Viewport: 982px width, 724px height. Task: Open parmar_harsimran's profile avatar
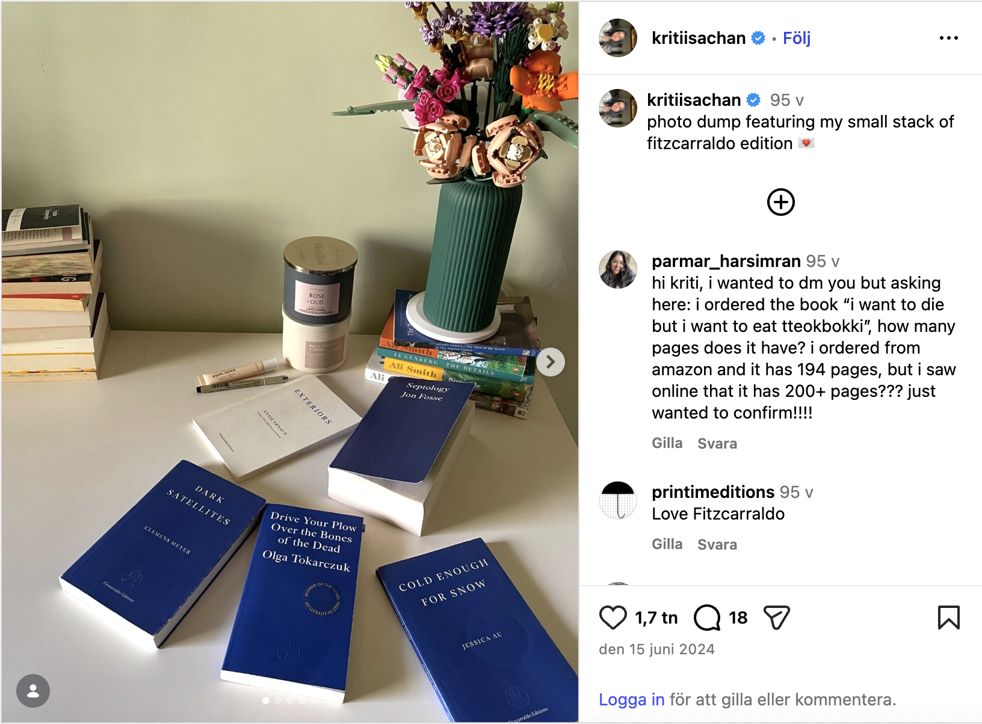(x=618, y=269)
